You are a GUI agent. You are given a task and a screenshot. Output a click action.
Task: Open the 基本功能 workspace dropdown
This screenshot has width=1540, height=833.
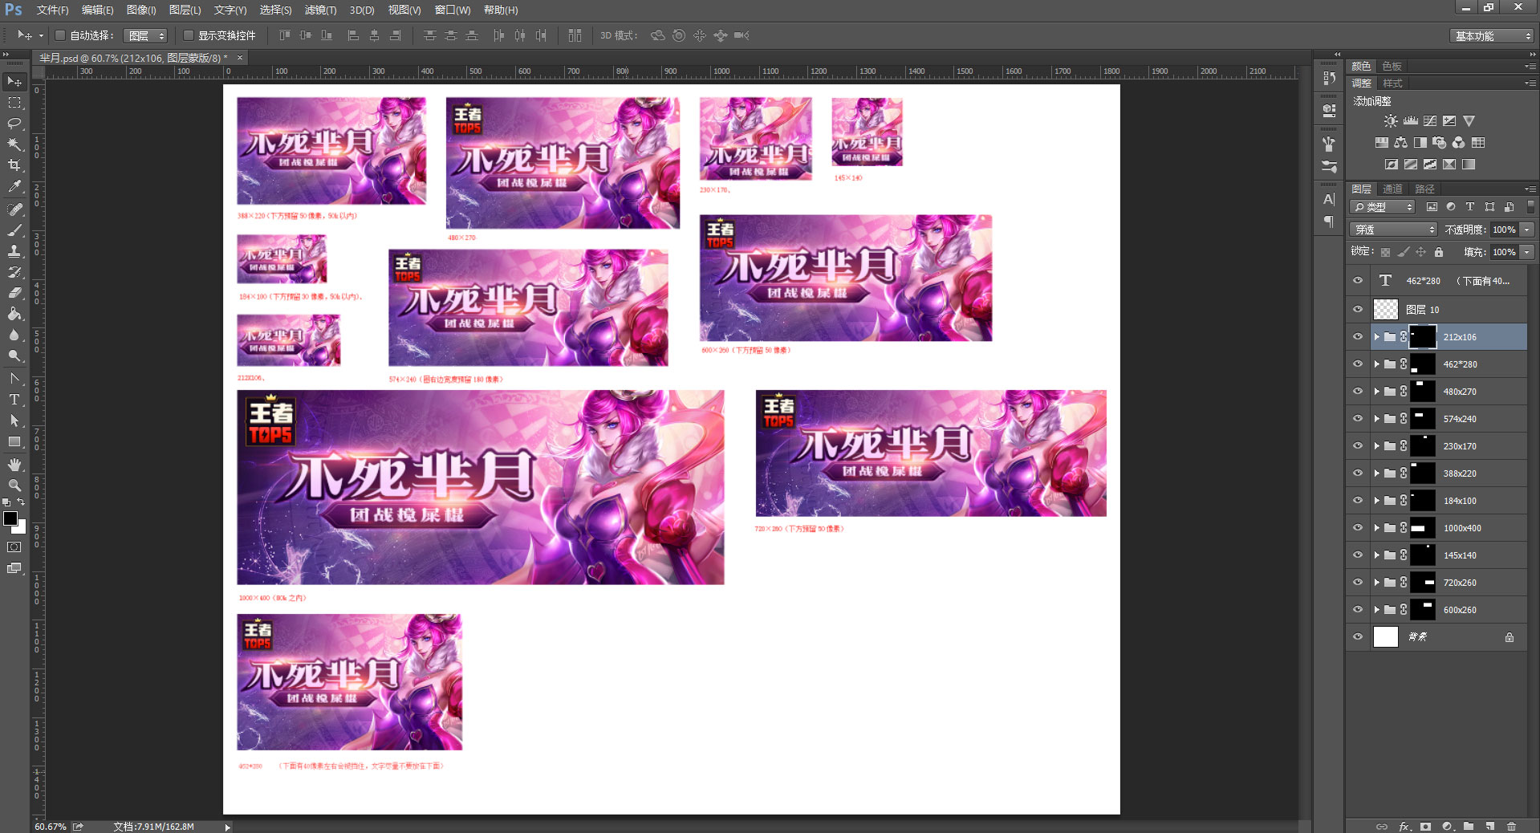pyautogui.click(x=1493, y=36)
